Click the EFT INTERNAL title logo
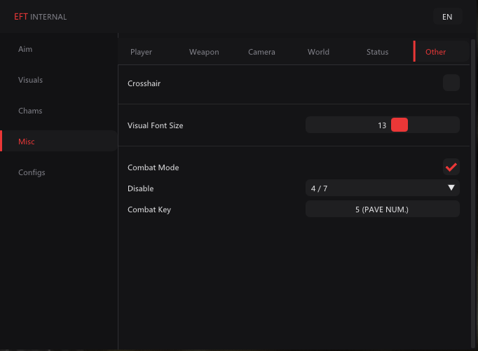The width and height of the screenshot is (478, 351). 40,17
